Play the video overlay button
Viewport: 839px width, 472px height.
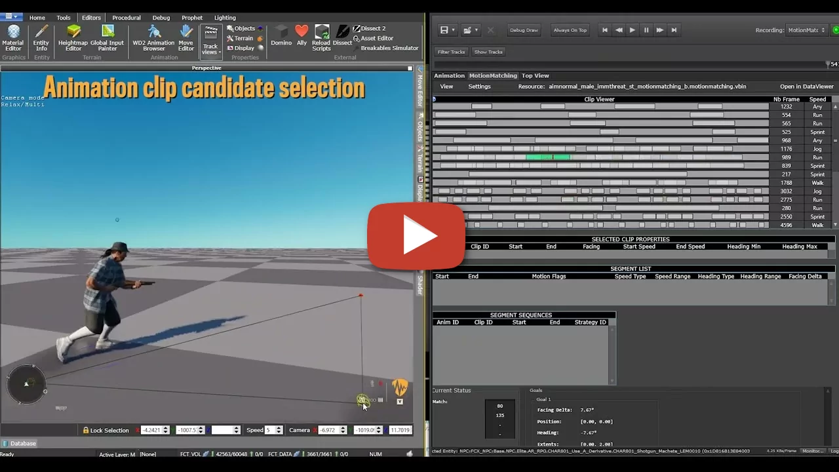tap(416, 236)
